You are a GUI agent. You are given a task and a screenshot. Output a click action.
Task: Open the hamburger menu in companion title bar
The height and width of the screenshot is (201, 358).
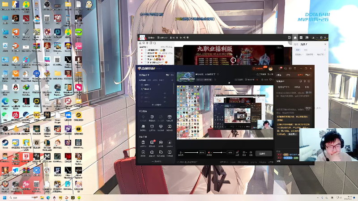[295, 68]
